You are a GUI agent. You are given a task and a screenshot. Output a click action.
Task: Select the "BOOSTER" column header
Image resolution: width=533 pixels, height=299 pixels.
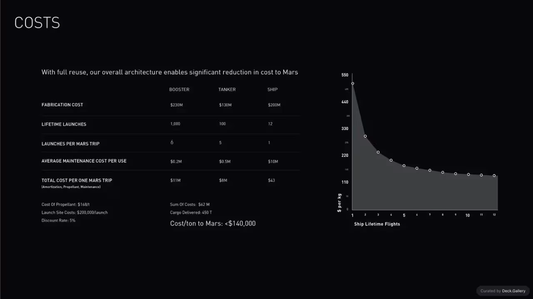[179, 90]
